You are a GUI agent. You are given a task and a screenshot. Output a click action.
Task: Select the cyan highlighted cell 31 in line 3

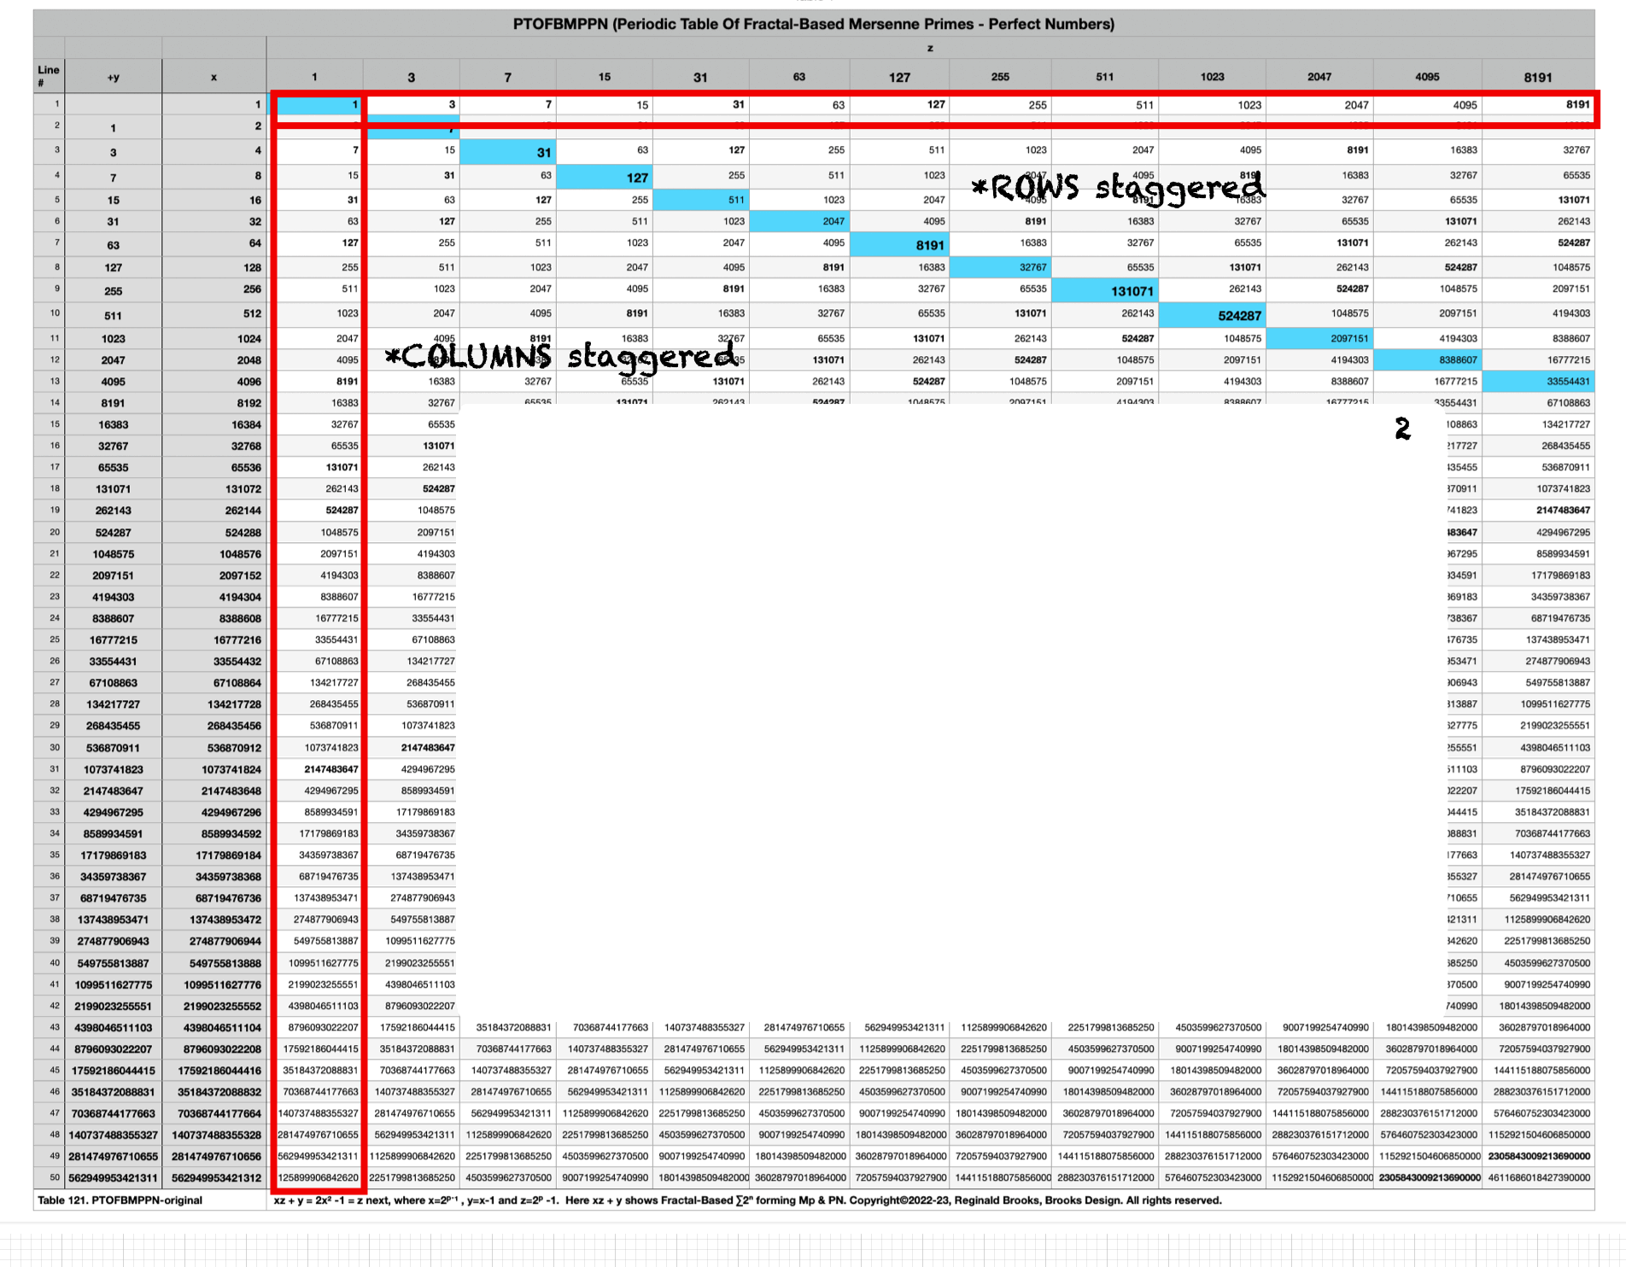coord(508,152)
